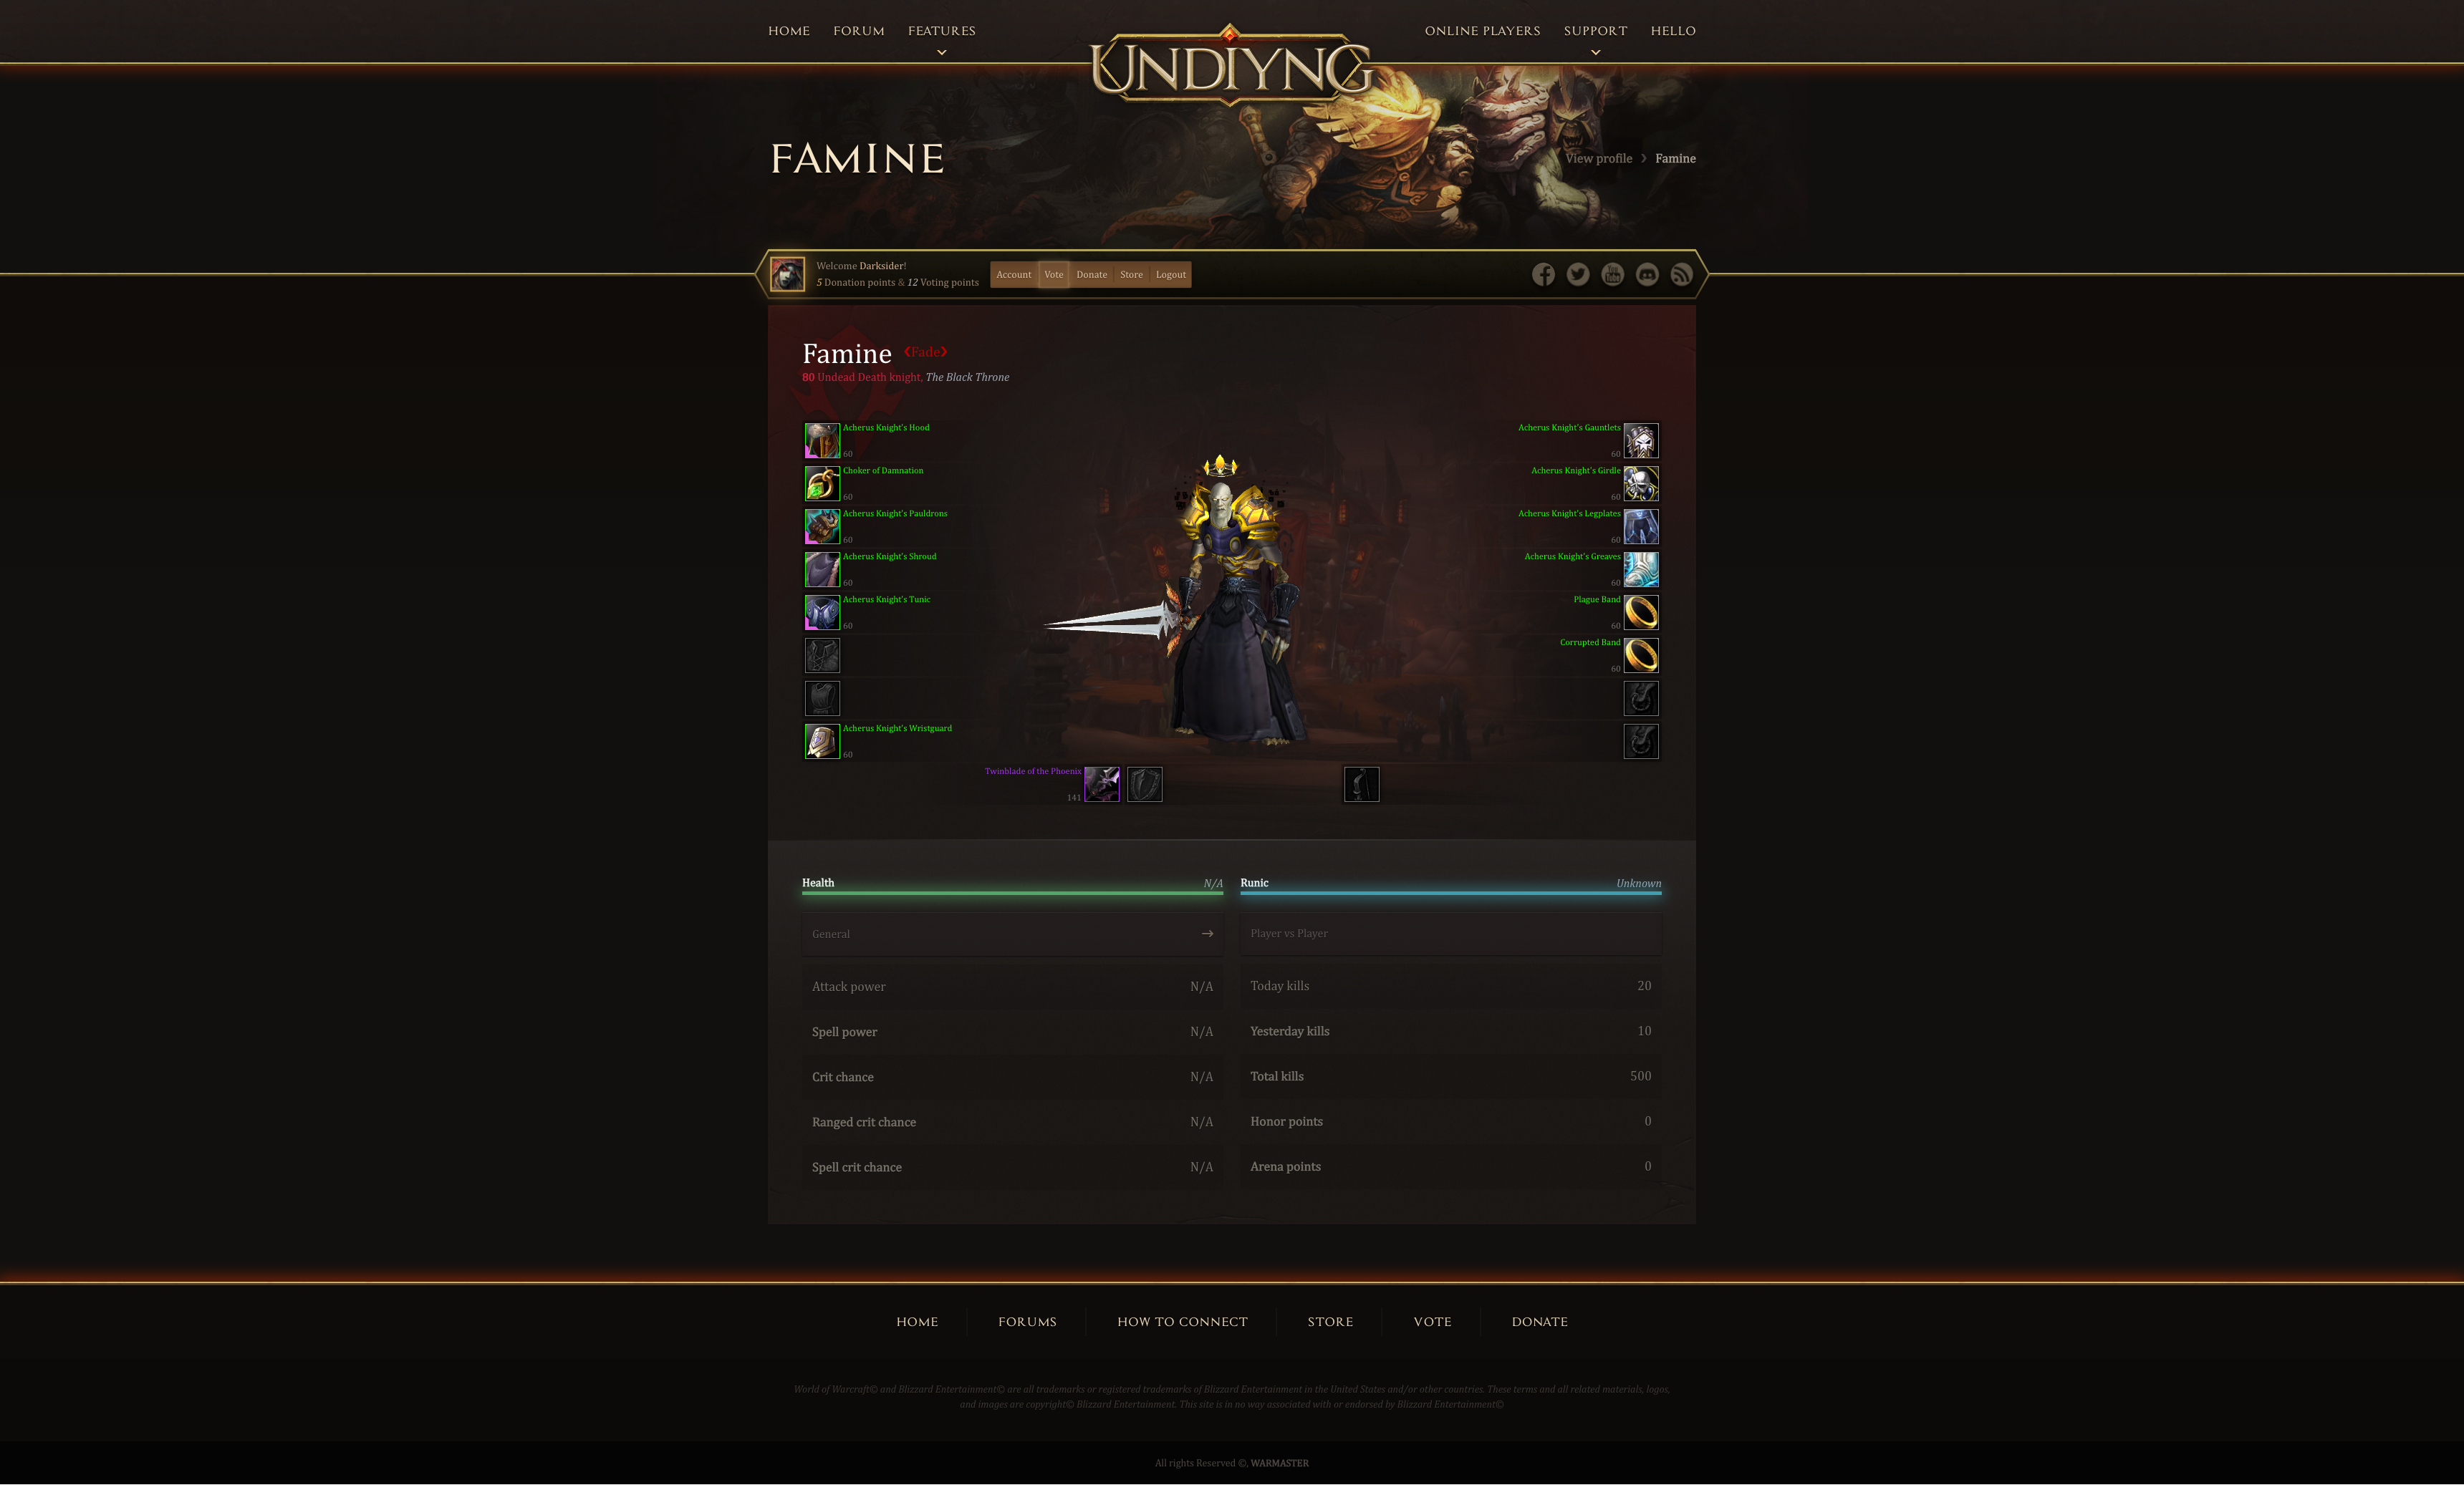Open the Facebook social icon

pos(1543,275)
